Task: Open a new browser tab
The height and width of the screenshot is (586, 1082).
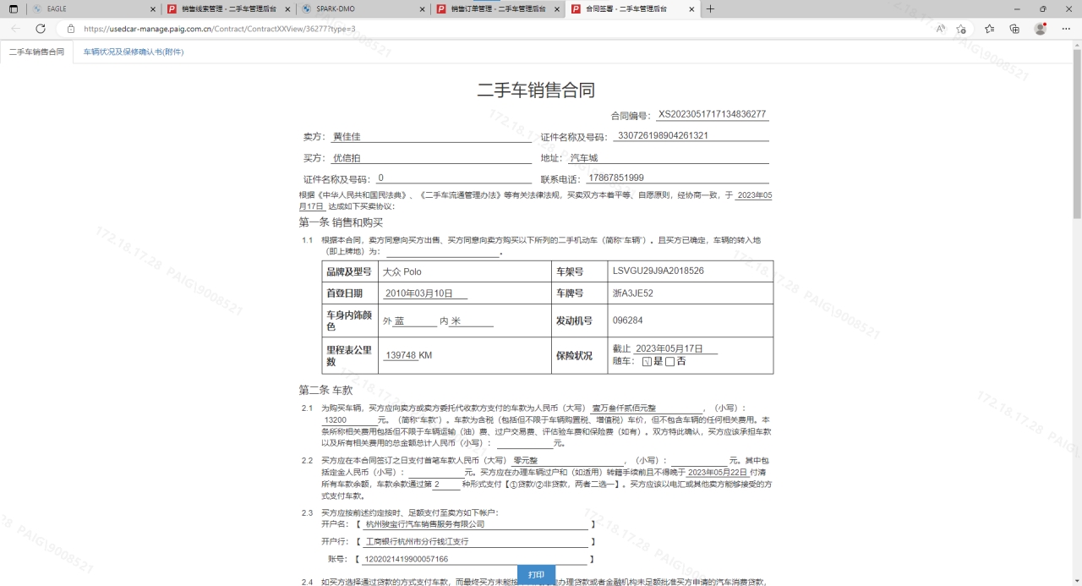Action: point(710,8)
